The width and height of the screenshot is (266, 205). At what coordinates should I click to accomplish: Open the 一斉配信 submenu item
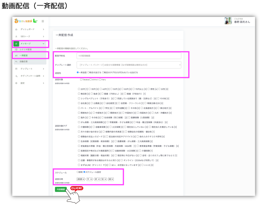23,55
